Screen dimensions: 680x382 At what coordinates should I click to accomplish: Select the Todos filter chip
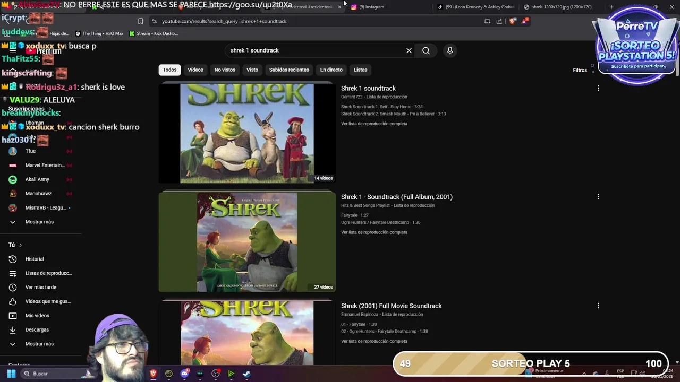tap(169, 70)
